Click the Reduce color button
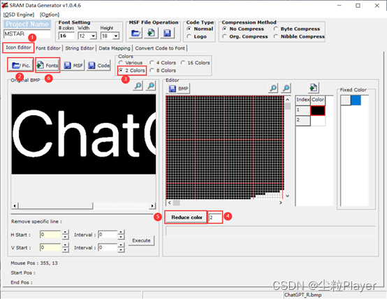 pos(187,217)
